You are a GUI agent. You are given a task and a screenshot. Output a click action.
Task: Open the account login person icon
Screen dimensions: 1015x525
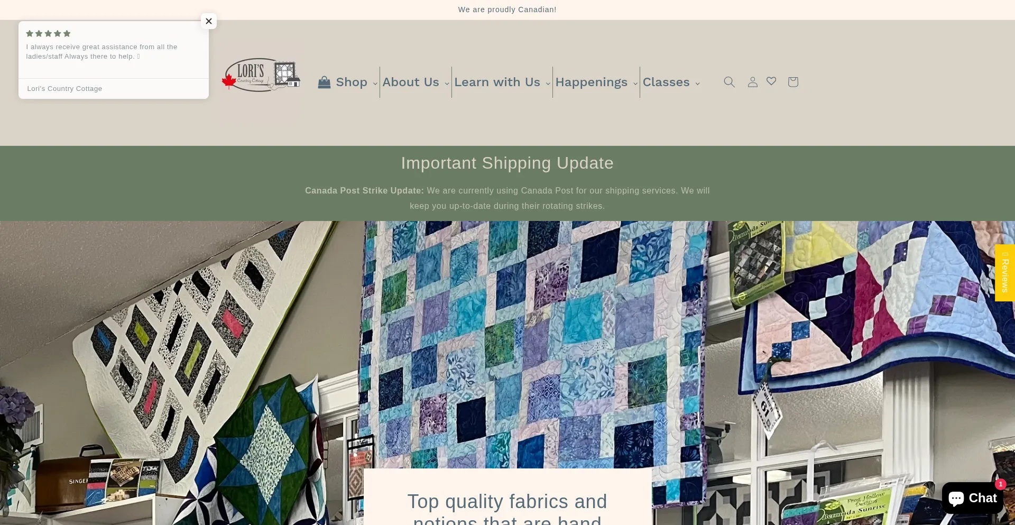coord(752,82)
